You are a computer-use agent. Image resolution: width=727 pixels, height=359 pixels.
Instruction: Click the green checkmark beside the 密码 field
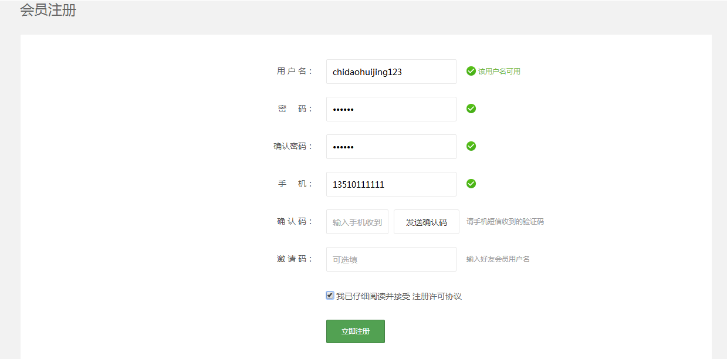pyautogui.click(x=471, y=109)
